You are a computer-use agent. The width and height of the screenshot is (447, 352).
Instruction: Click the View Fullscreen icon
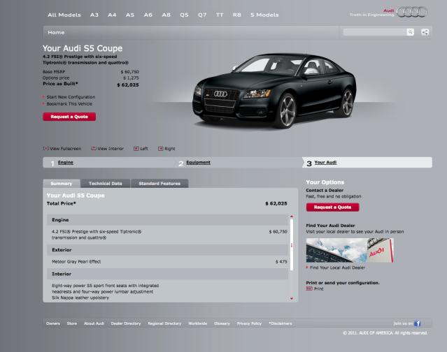click(45, 149)
